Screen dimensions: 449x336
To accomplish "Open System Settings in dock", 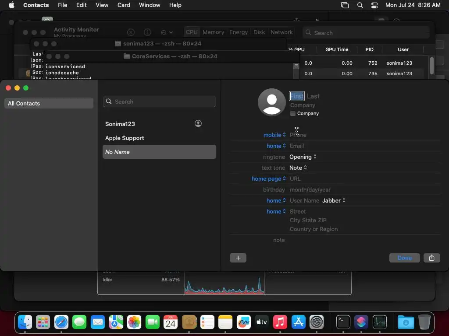I will tap(317, 322).
